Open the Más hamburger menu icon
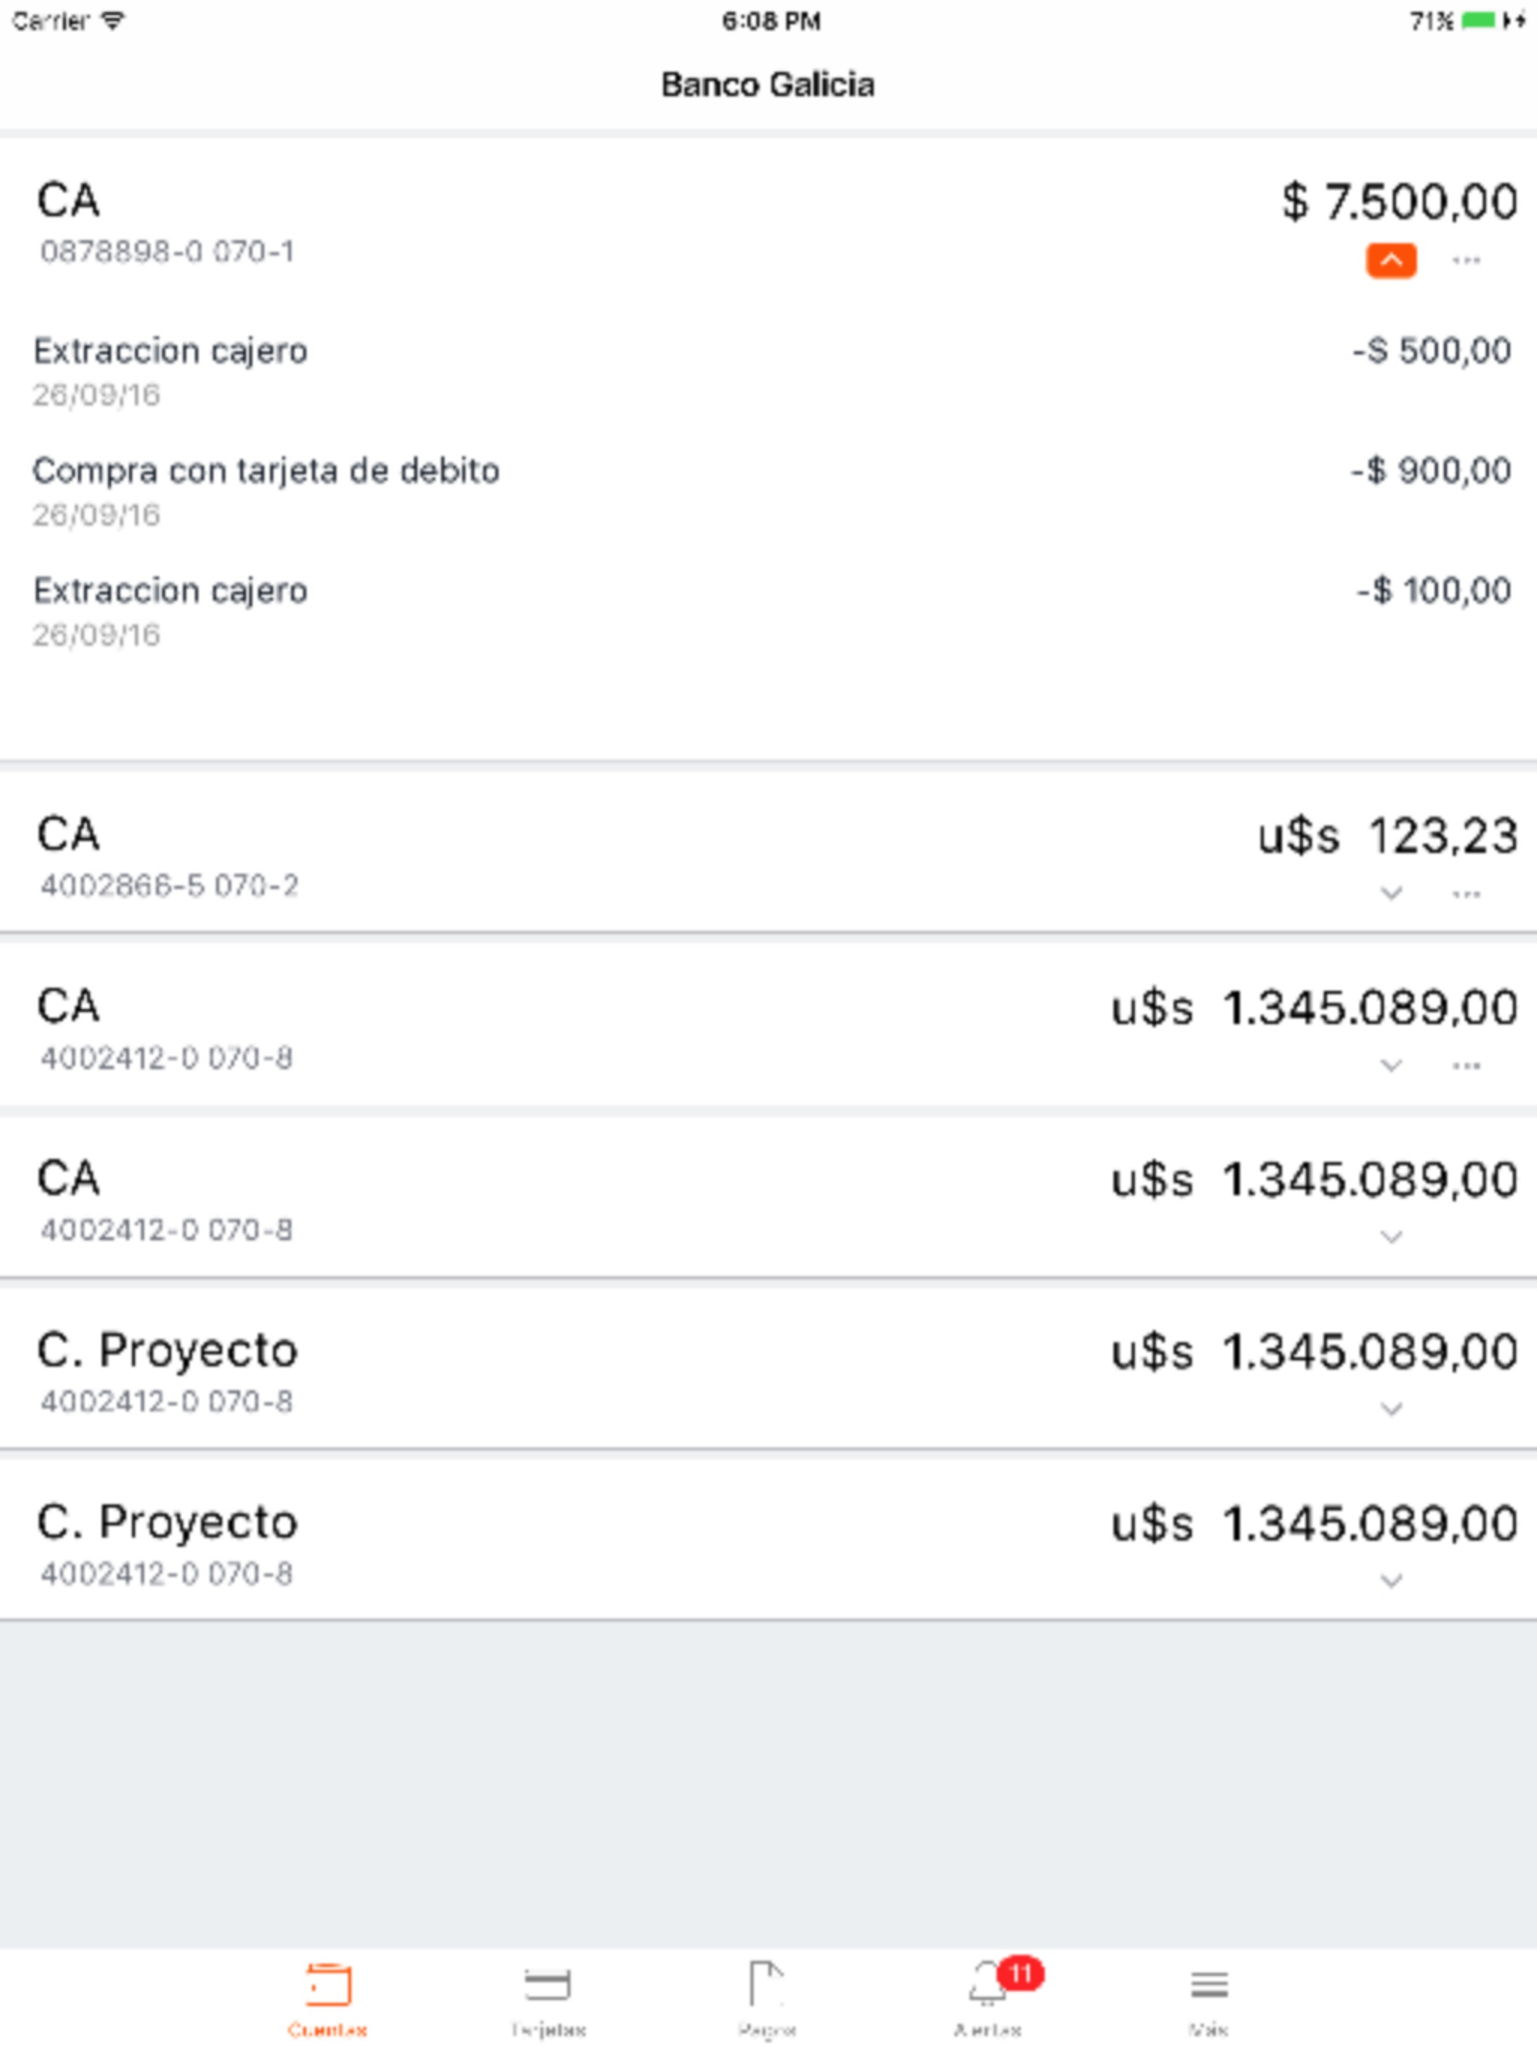The height and width of the screenshot is (2051, 1537). pyautogui.click(x=1209, y=1985)
